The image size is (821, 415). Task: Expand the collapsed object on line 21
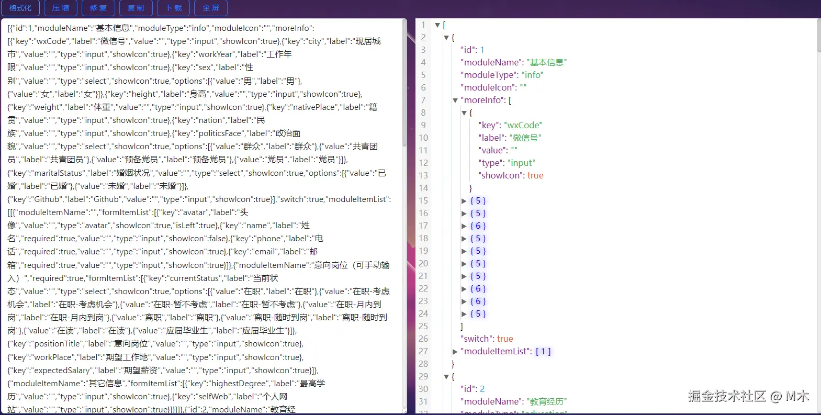click(x=464, y=276)
